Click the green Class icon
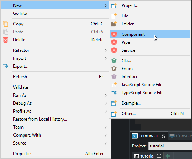 pos(114,61)
